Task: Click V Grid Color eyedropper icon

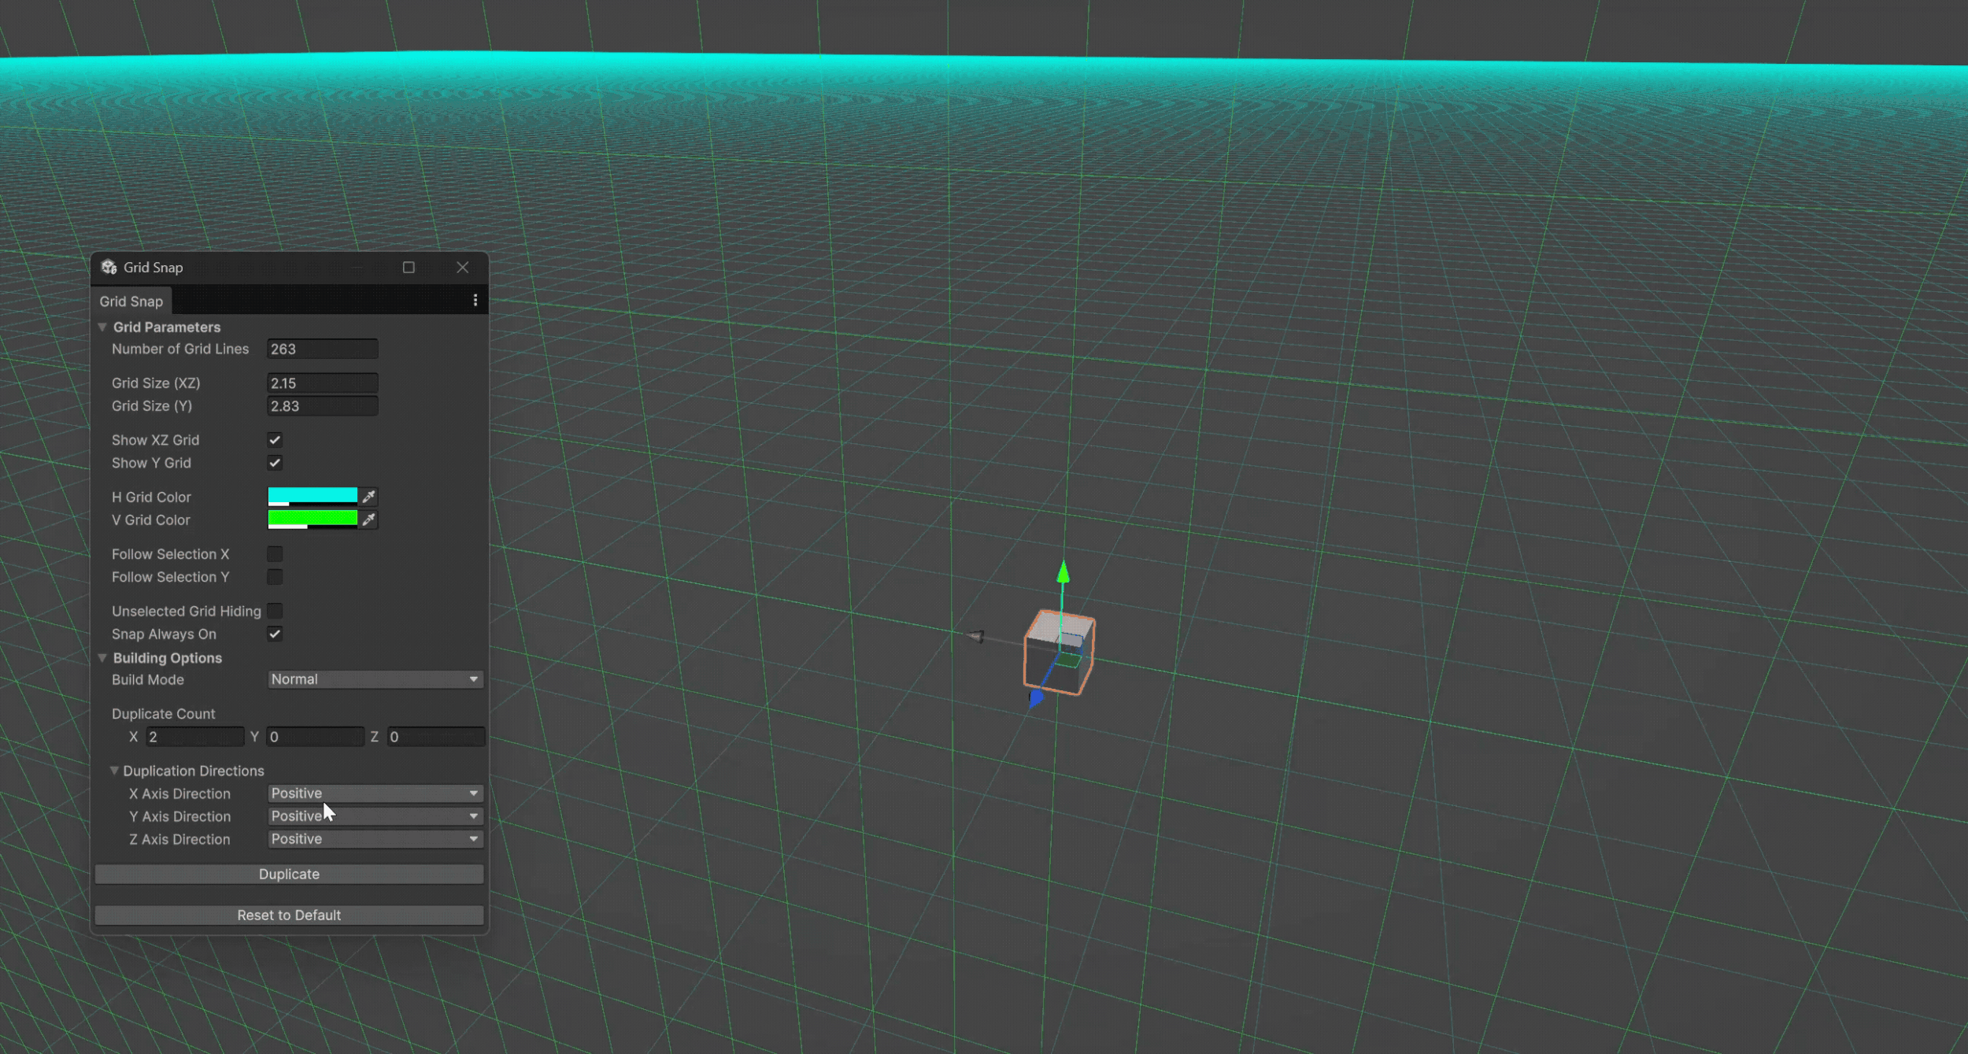Action: click(368, 520)
